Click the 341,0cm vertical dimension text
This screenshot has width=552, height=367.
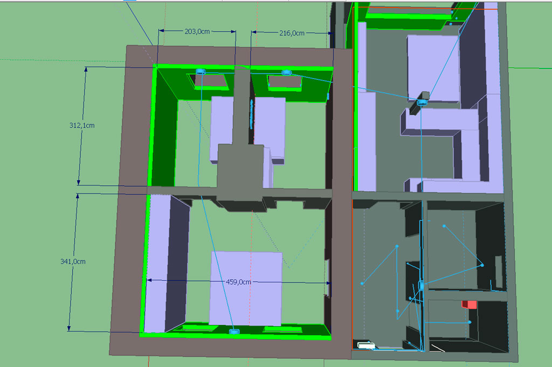[73, 261]
